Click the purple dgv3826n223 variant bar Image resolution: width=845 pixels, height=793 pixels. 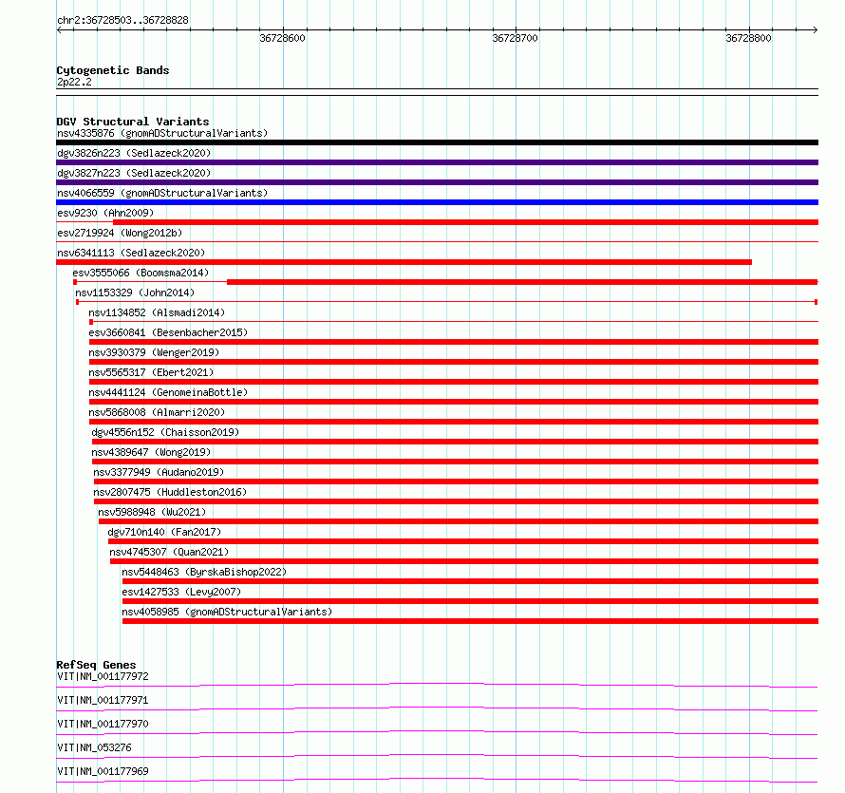pos(437,162)
